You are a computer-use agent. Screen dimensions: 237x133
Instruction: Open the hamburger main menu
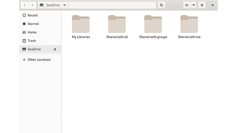[202, 5]
